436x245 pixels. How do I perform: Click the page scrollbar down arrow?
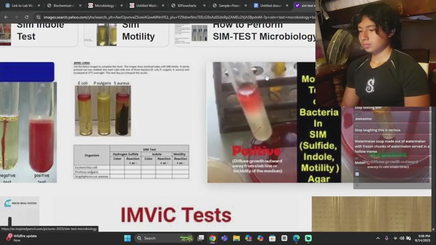click(434, 230)
